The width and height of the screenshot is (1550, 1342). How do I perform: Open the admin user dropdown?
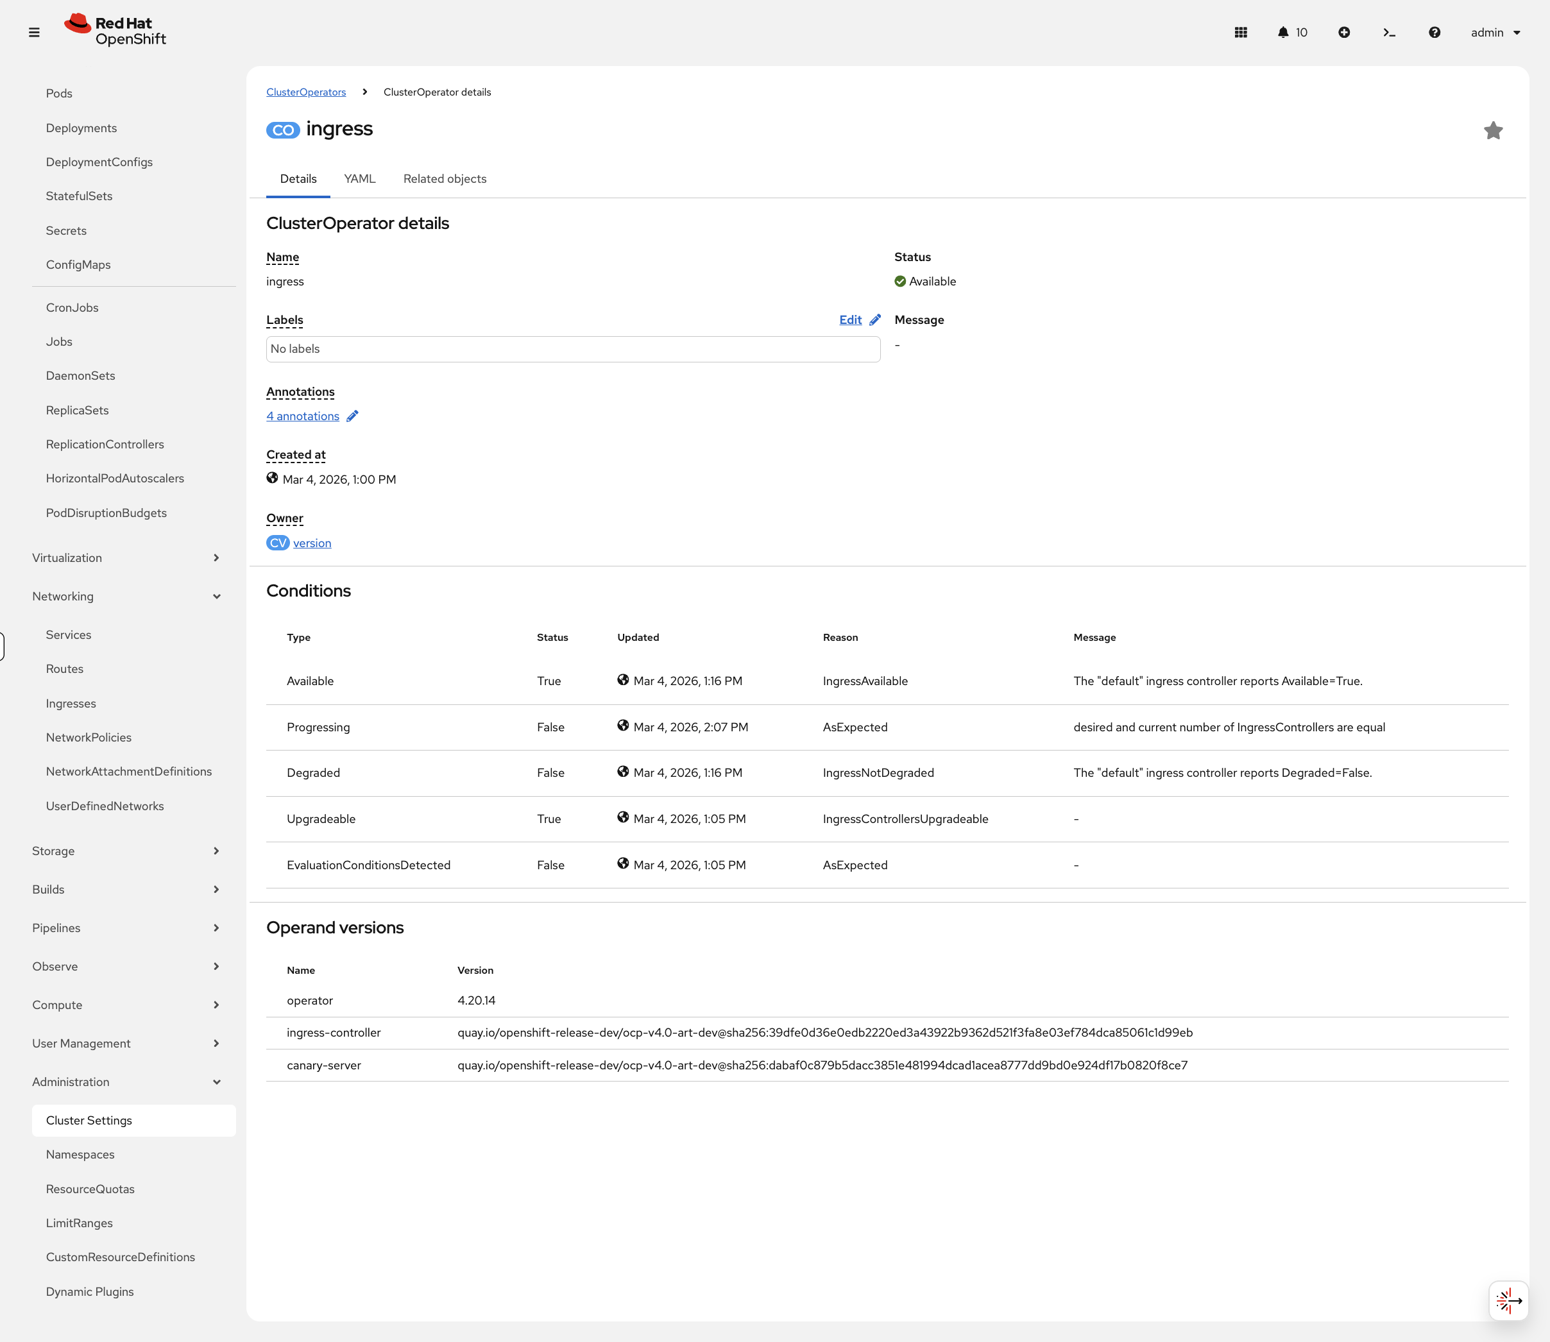pos(1495,32)
